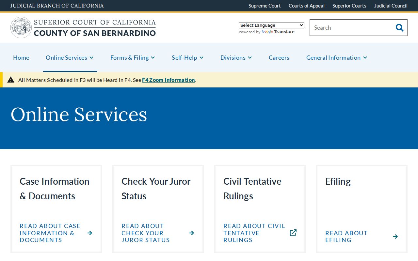Click external link icon on Civil Tentative Rulings

293,233
